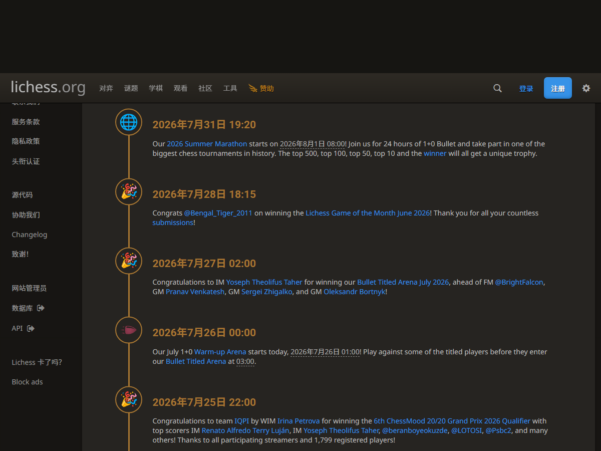This screenshot has height=451, width=601.
Task: Open 协助我们 in the sidebar
Action: [26, 215]
